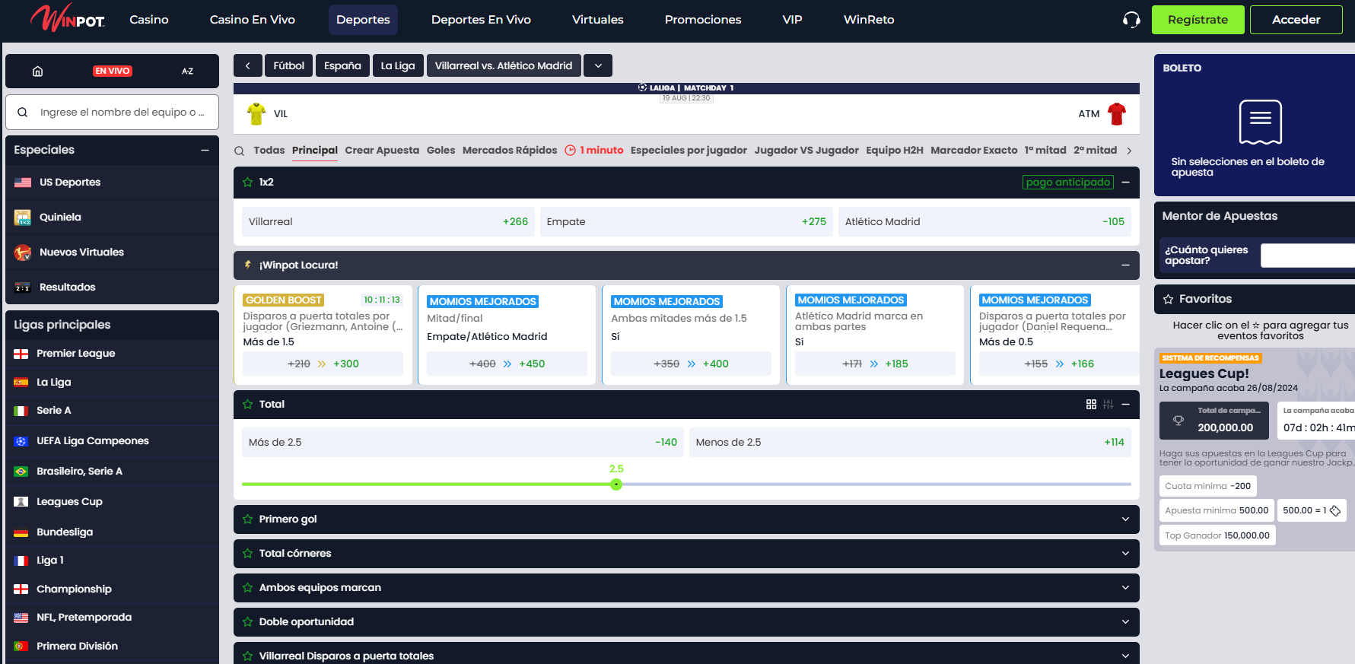Bet on Atlético Madrid -105

pyautogui.click(x=984, y=222)
